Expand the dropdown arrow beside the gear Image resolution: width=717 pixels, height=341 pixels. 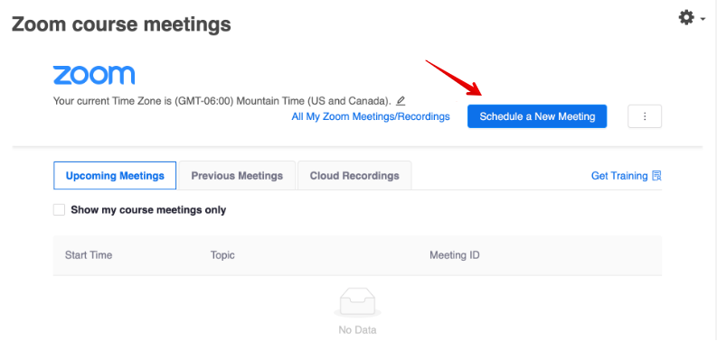pos(703,19)
